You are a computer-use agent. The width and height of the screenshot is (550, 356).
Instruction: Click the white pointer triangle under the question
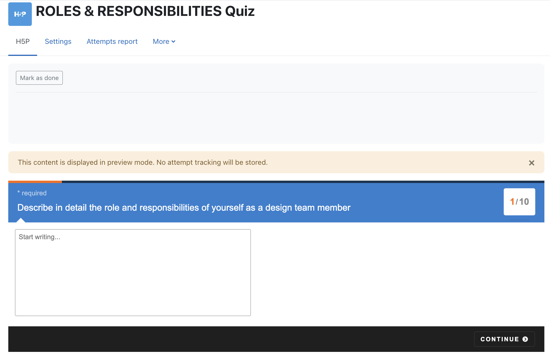[21, 220]
